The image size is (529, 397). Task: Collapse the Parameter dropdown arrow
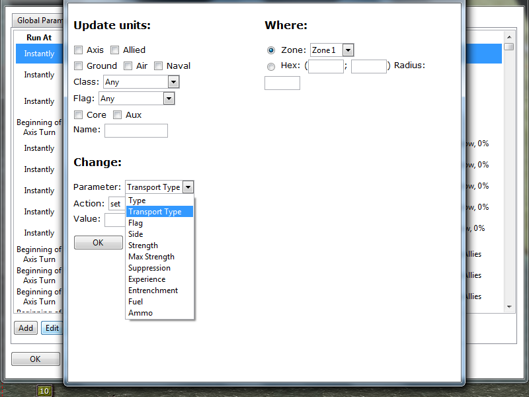[x=188, y=187]
